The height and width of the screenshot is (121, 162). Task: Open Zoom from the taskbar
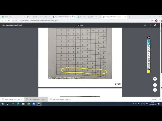point(34,104)
